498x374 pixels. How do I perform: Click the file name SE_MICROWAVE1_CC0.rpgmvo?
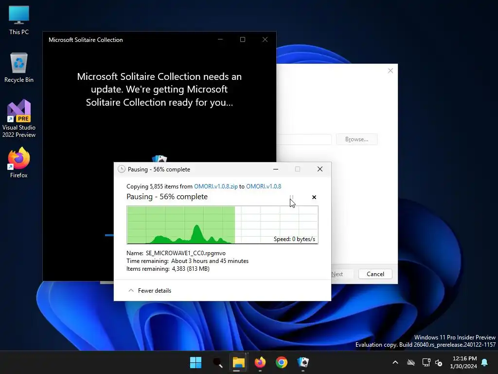[186, 253]
